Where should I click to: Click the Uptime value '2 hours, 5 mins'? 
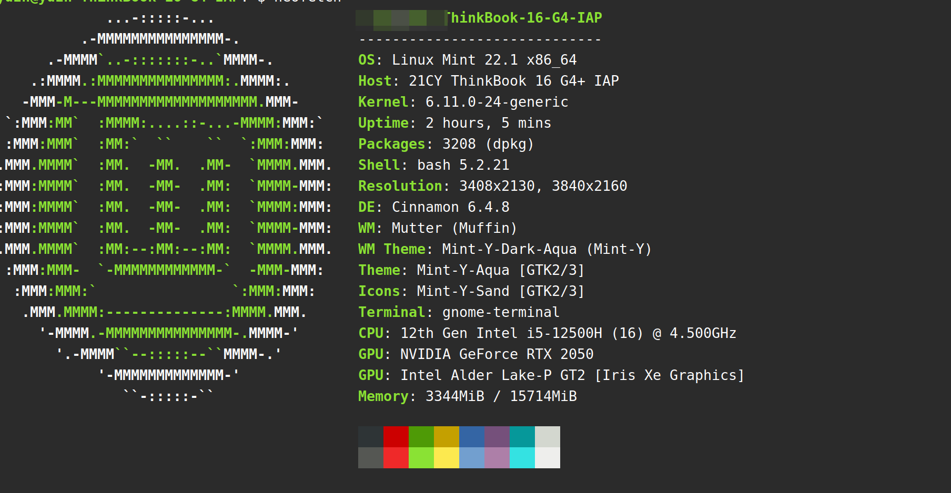tap(489, 123)
